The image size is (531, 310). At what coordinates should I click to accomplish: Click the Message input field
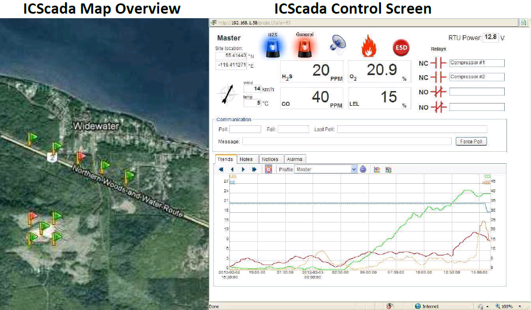coord(347,141)
